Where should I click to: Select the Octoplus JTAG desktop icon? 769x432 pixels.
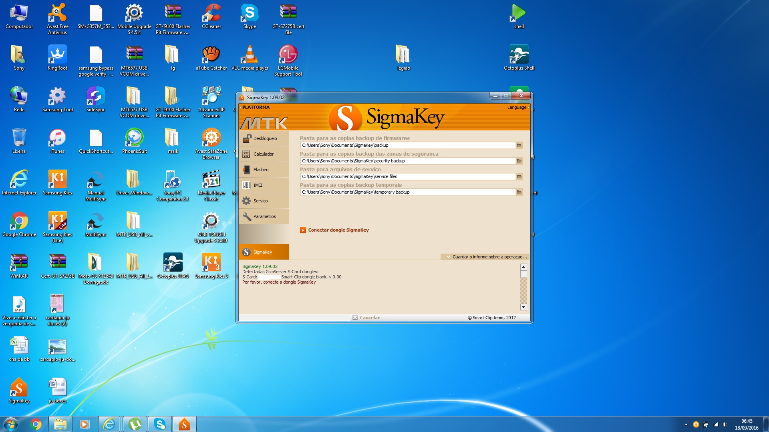(x=173, y=266)
